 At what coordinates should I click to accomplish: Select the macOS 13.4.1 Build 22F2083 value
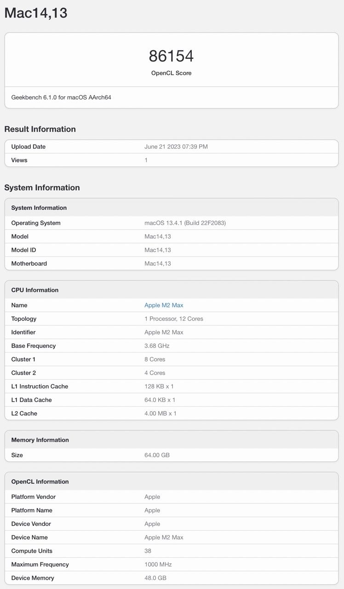[x=185, y=223]
